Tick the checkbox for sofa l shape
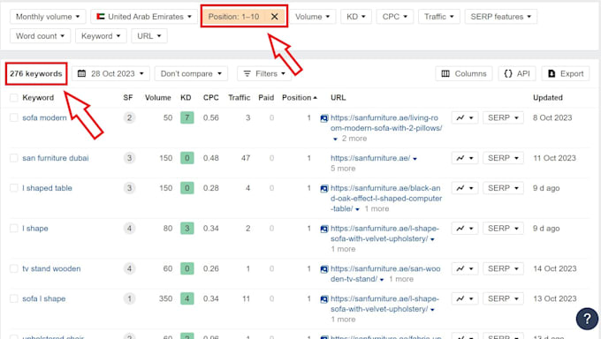This screenshot has height=339, width=601. pyautogui.click(x=14, y=298)
